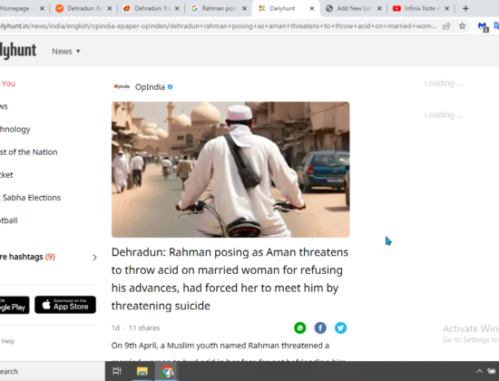Viewport: 499px width, 381px height.
Task: Share article on Twitter icon
Action: coord(340,327)
